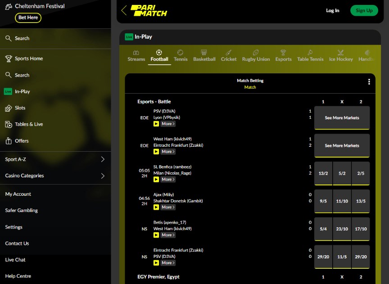Open Contact Us
Viewport: 389px width, 284px height.
point(17,243)
